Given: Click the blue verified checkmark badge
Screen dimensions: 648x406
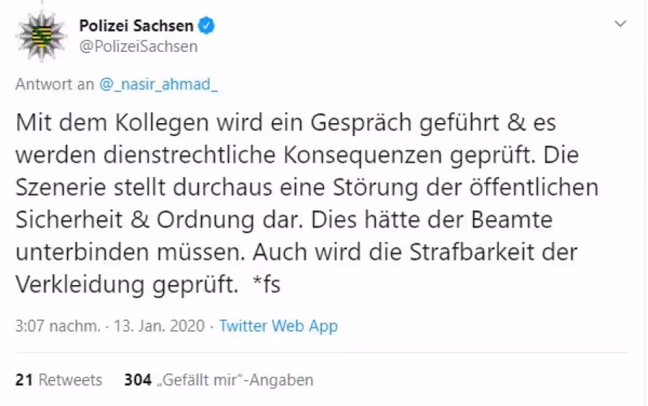Looking at the screenshot, I should (x=207, y=26).
